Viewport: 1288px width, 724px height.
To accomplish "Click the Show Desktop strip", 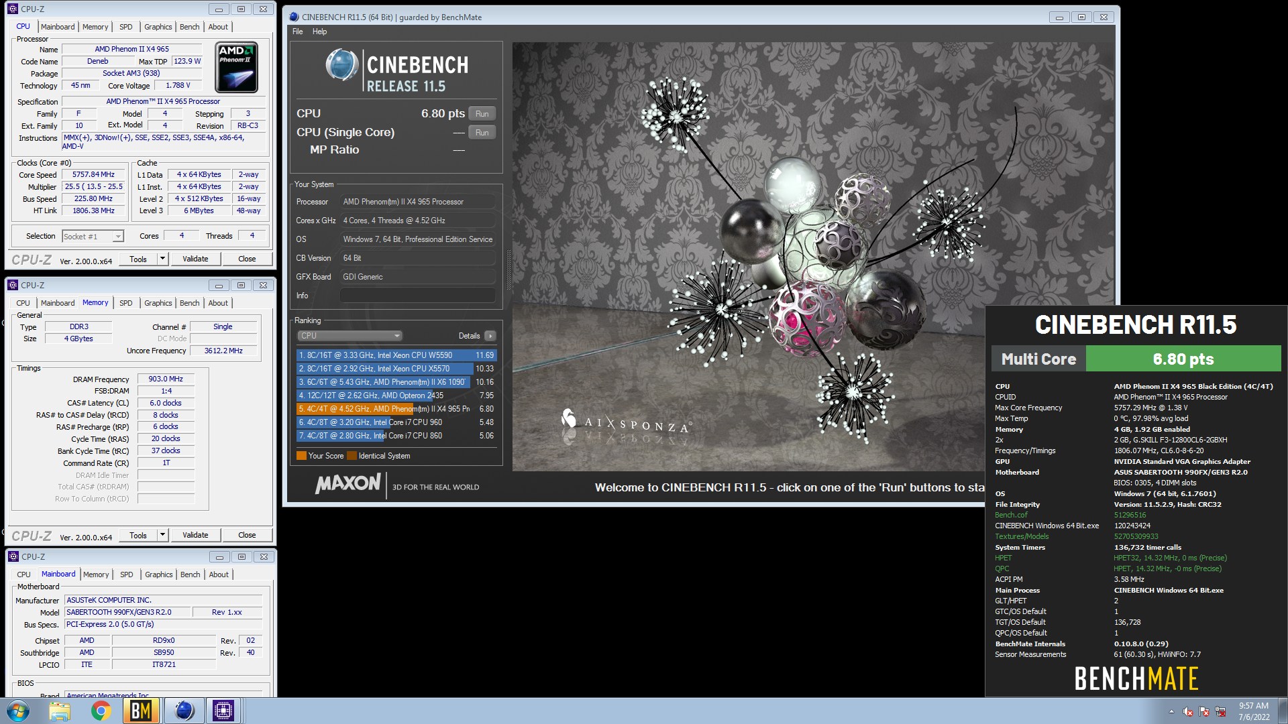I will 1283,711.
